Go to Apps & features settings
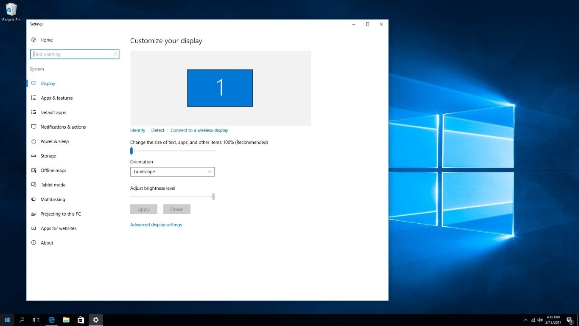Image resolution: width=579 pixels, height=326 pixels. (x=56, y=98)
